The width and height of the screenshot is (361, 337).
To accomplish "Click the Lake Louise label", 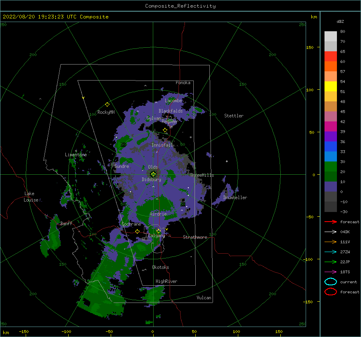I will coord(31,197).
